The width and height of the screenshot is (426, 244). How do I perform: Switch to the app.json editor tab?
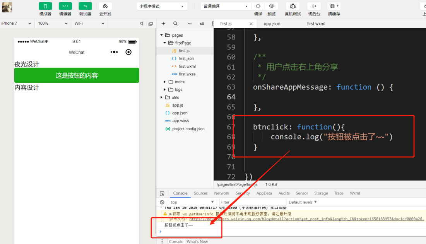(x=272, y=24)
